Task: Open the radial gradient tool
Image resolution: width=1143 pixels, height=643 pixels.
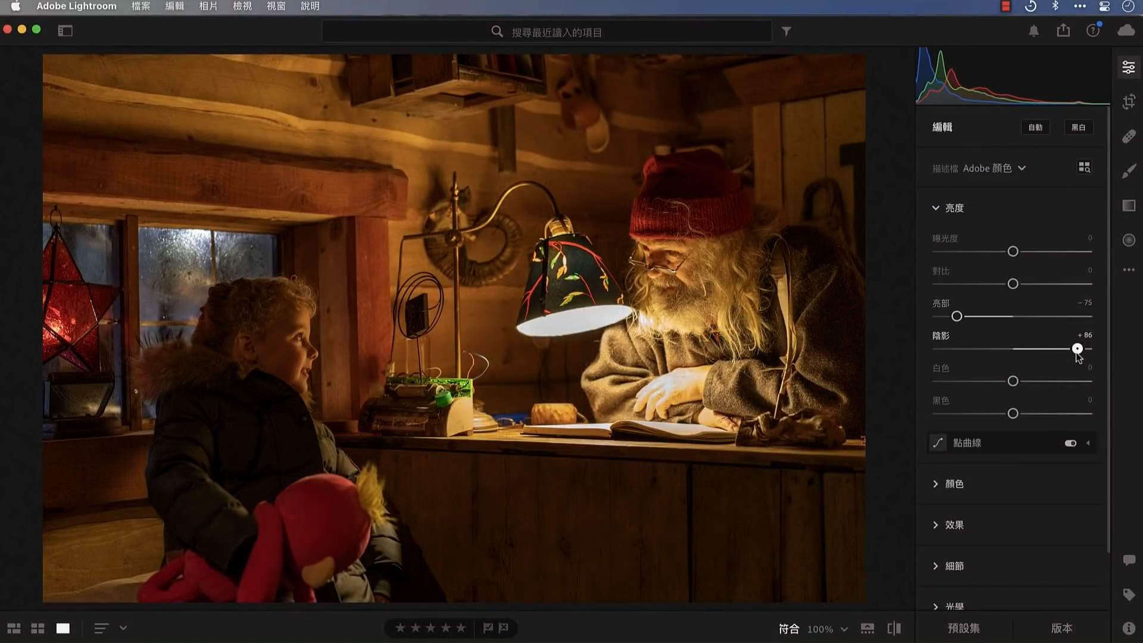Action: [x=1129, y=241]
